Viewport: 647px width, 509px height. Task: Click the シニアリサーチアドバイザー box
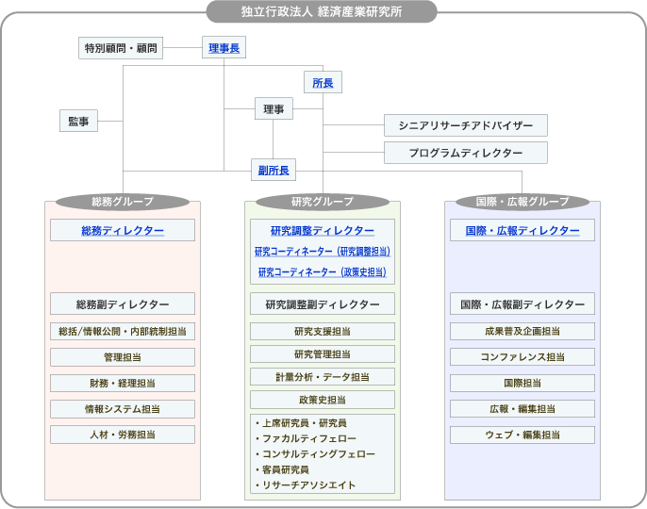click(466, 125)
